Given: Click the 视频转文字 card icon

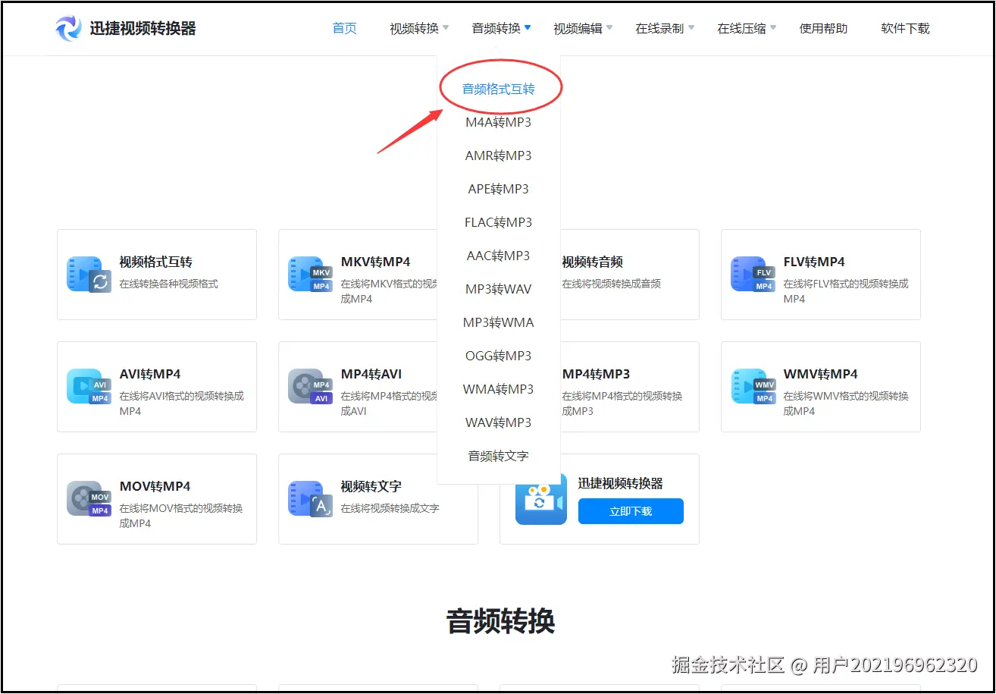Looking at the screenshot, I should [310, 498].
